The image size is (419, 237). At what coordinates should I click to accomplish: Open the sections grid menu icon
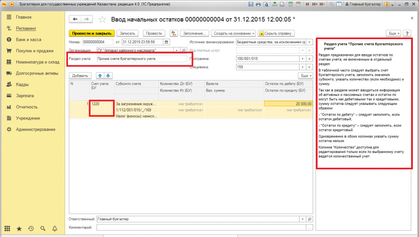pos(7,228)
